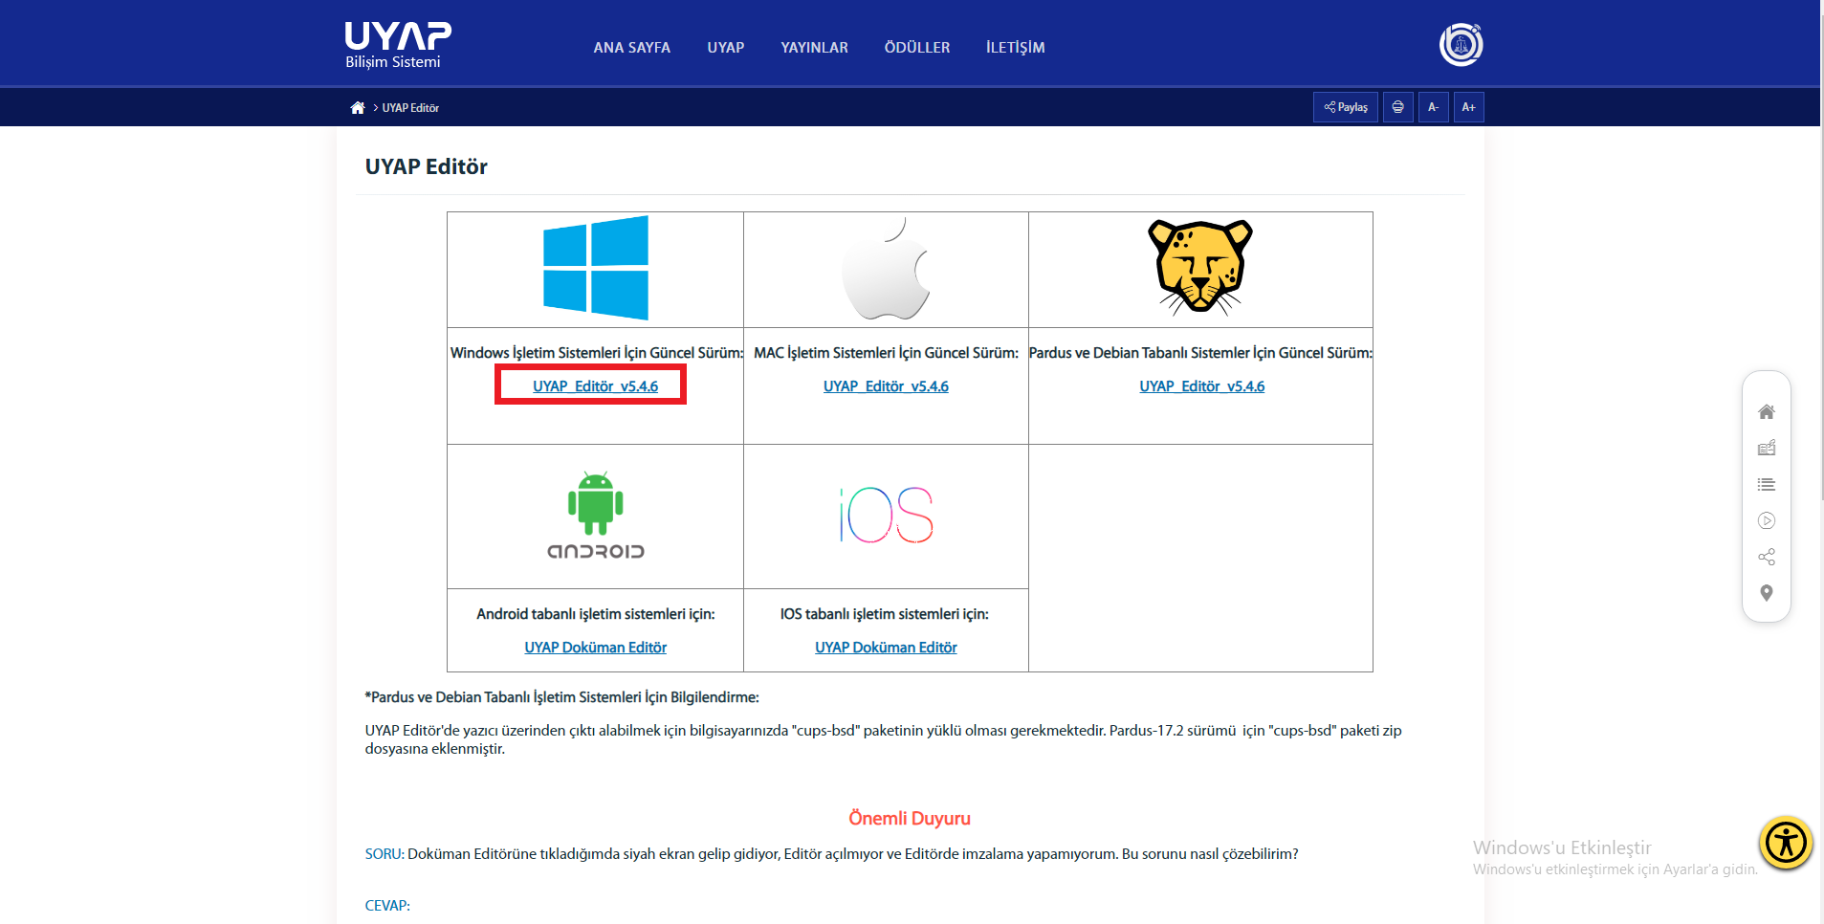
Task: Click 'MAC İşletim Sistemleri İçin Güncel Sürüm' text
Action: tap(886, 353)
